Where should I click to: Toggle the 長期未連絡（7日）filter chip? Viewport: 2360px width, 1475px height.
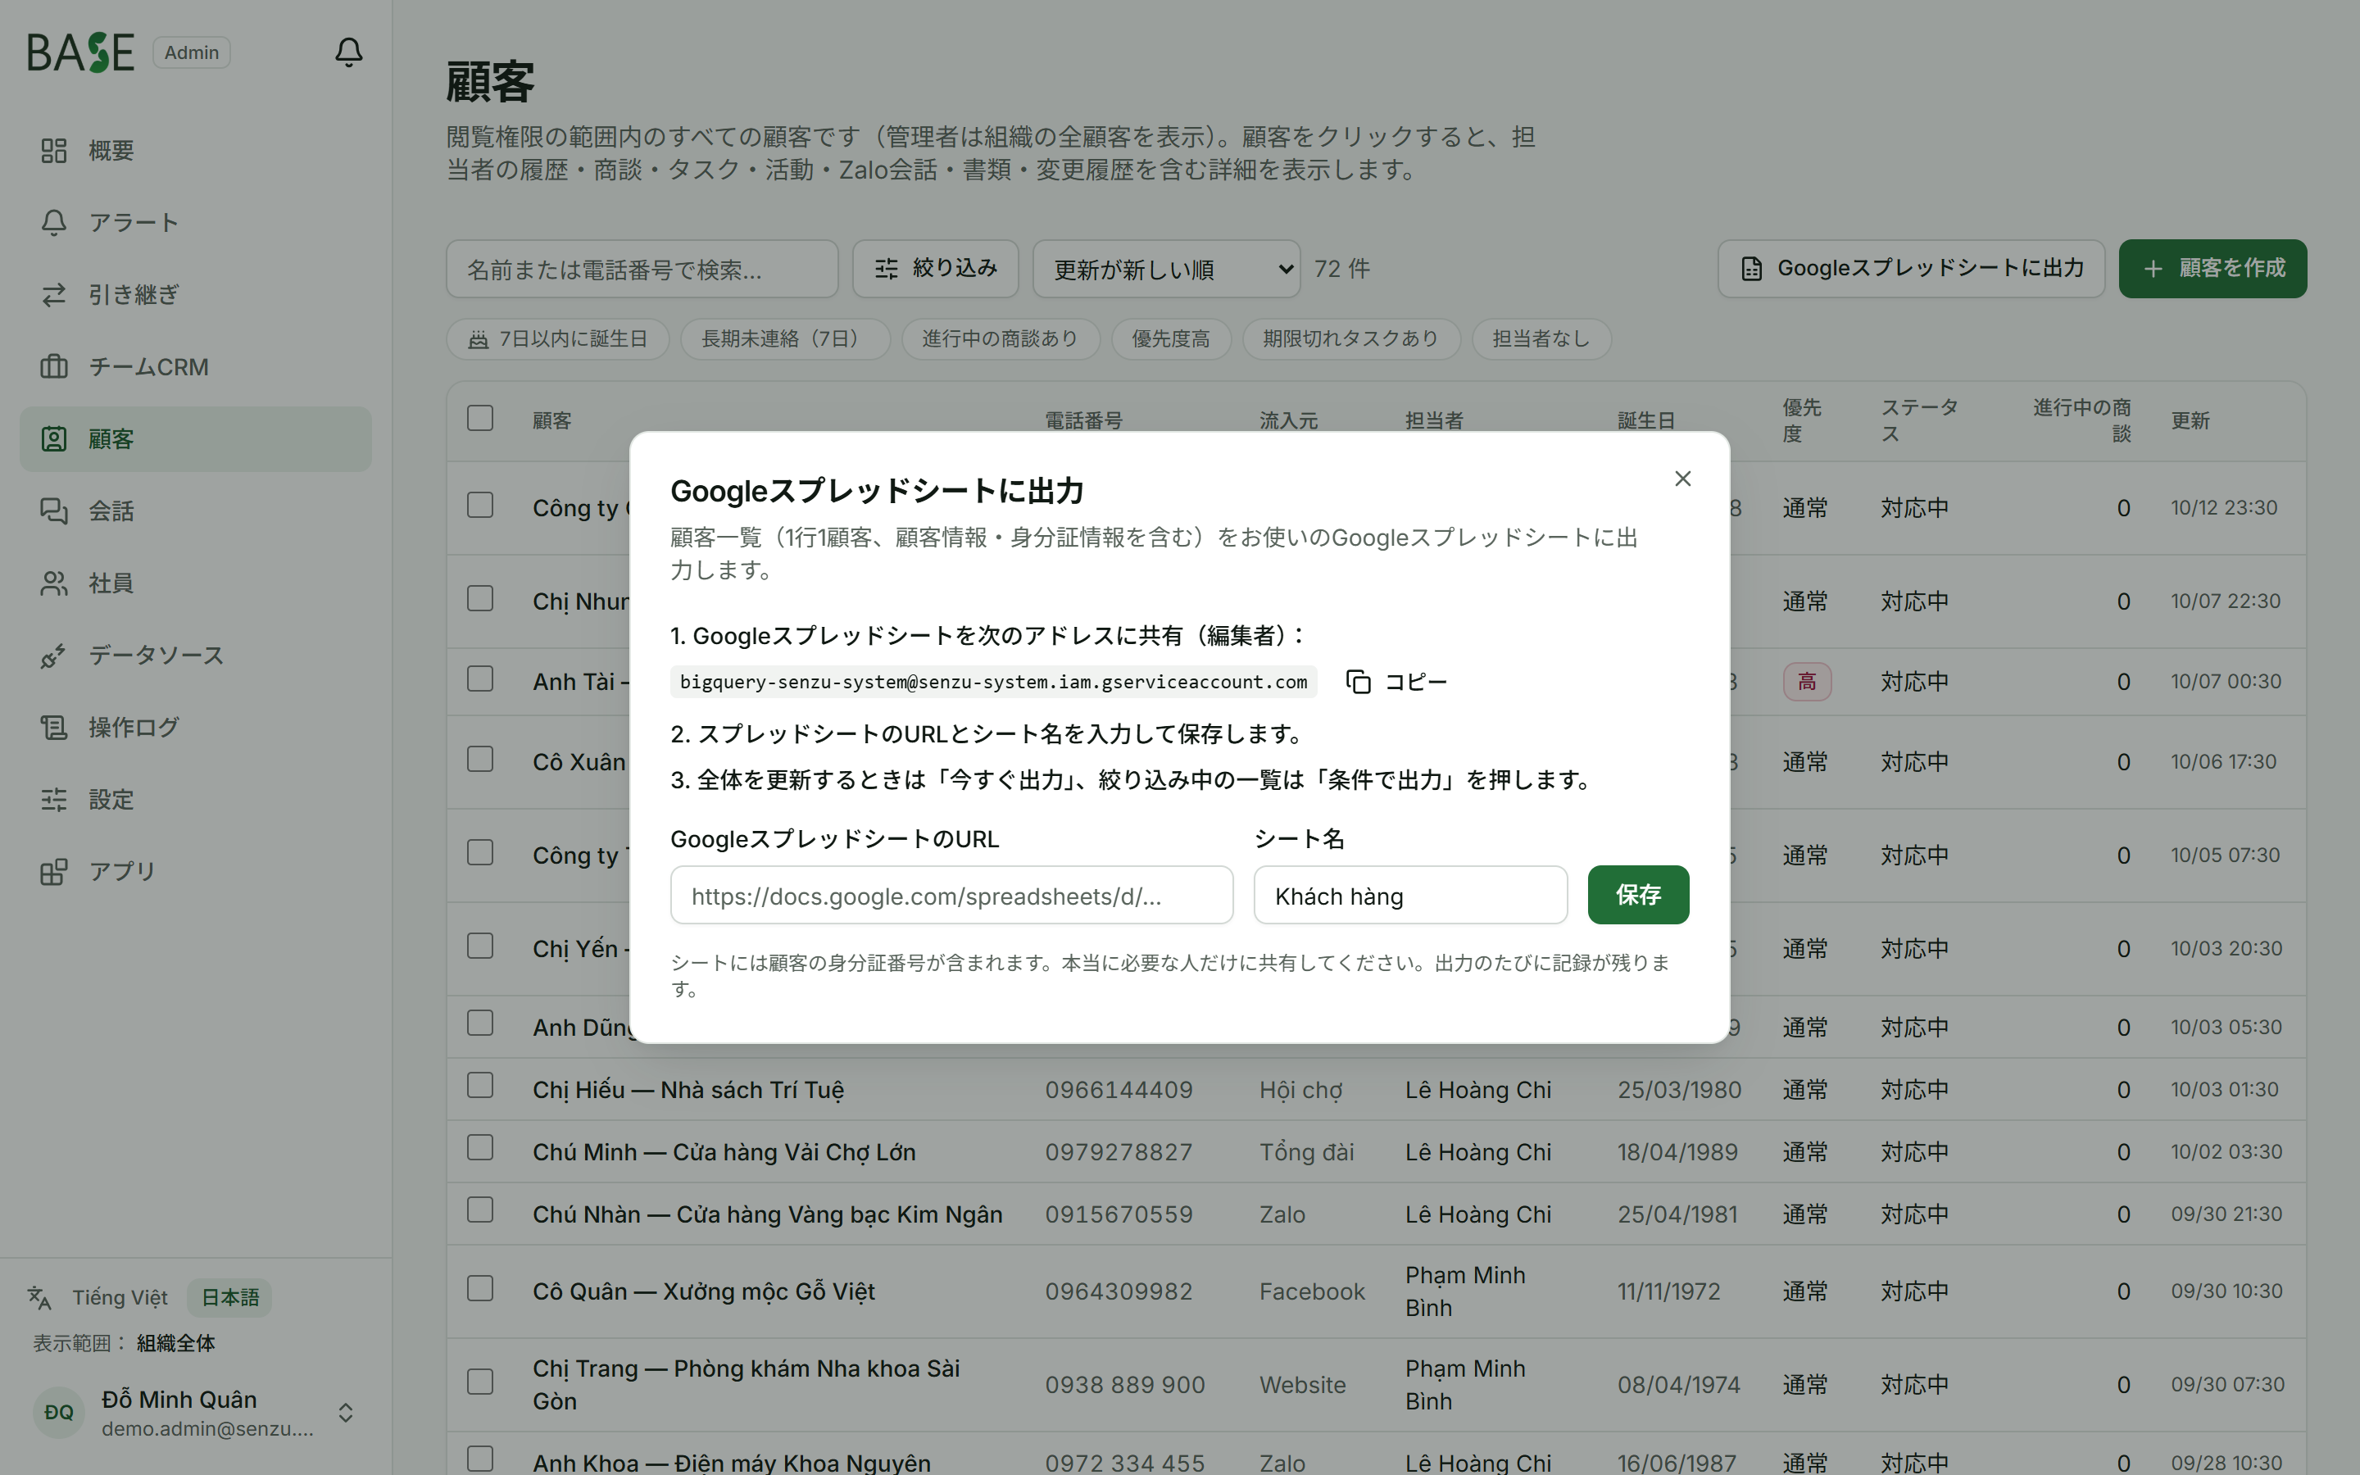click(785, 338)
